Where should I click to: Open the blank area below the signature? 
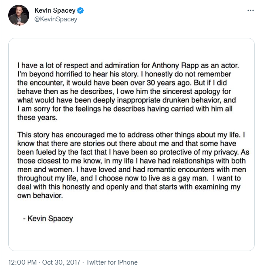point(132,237)
